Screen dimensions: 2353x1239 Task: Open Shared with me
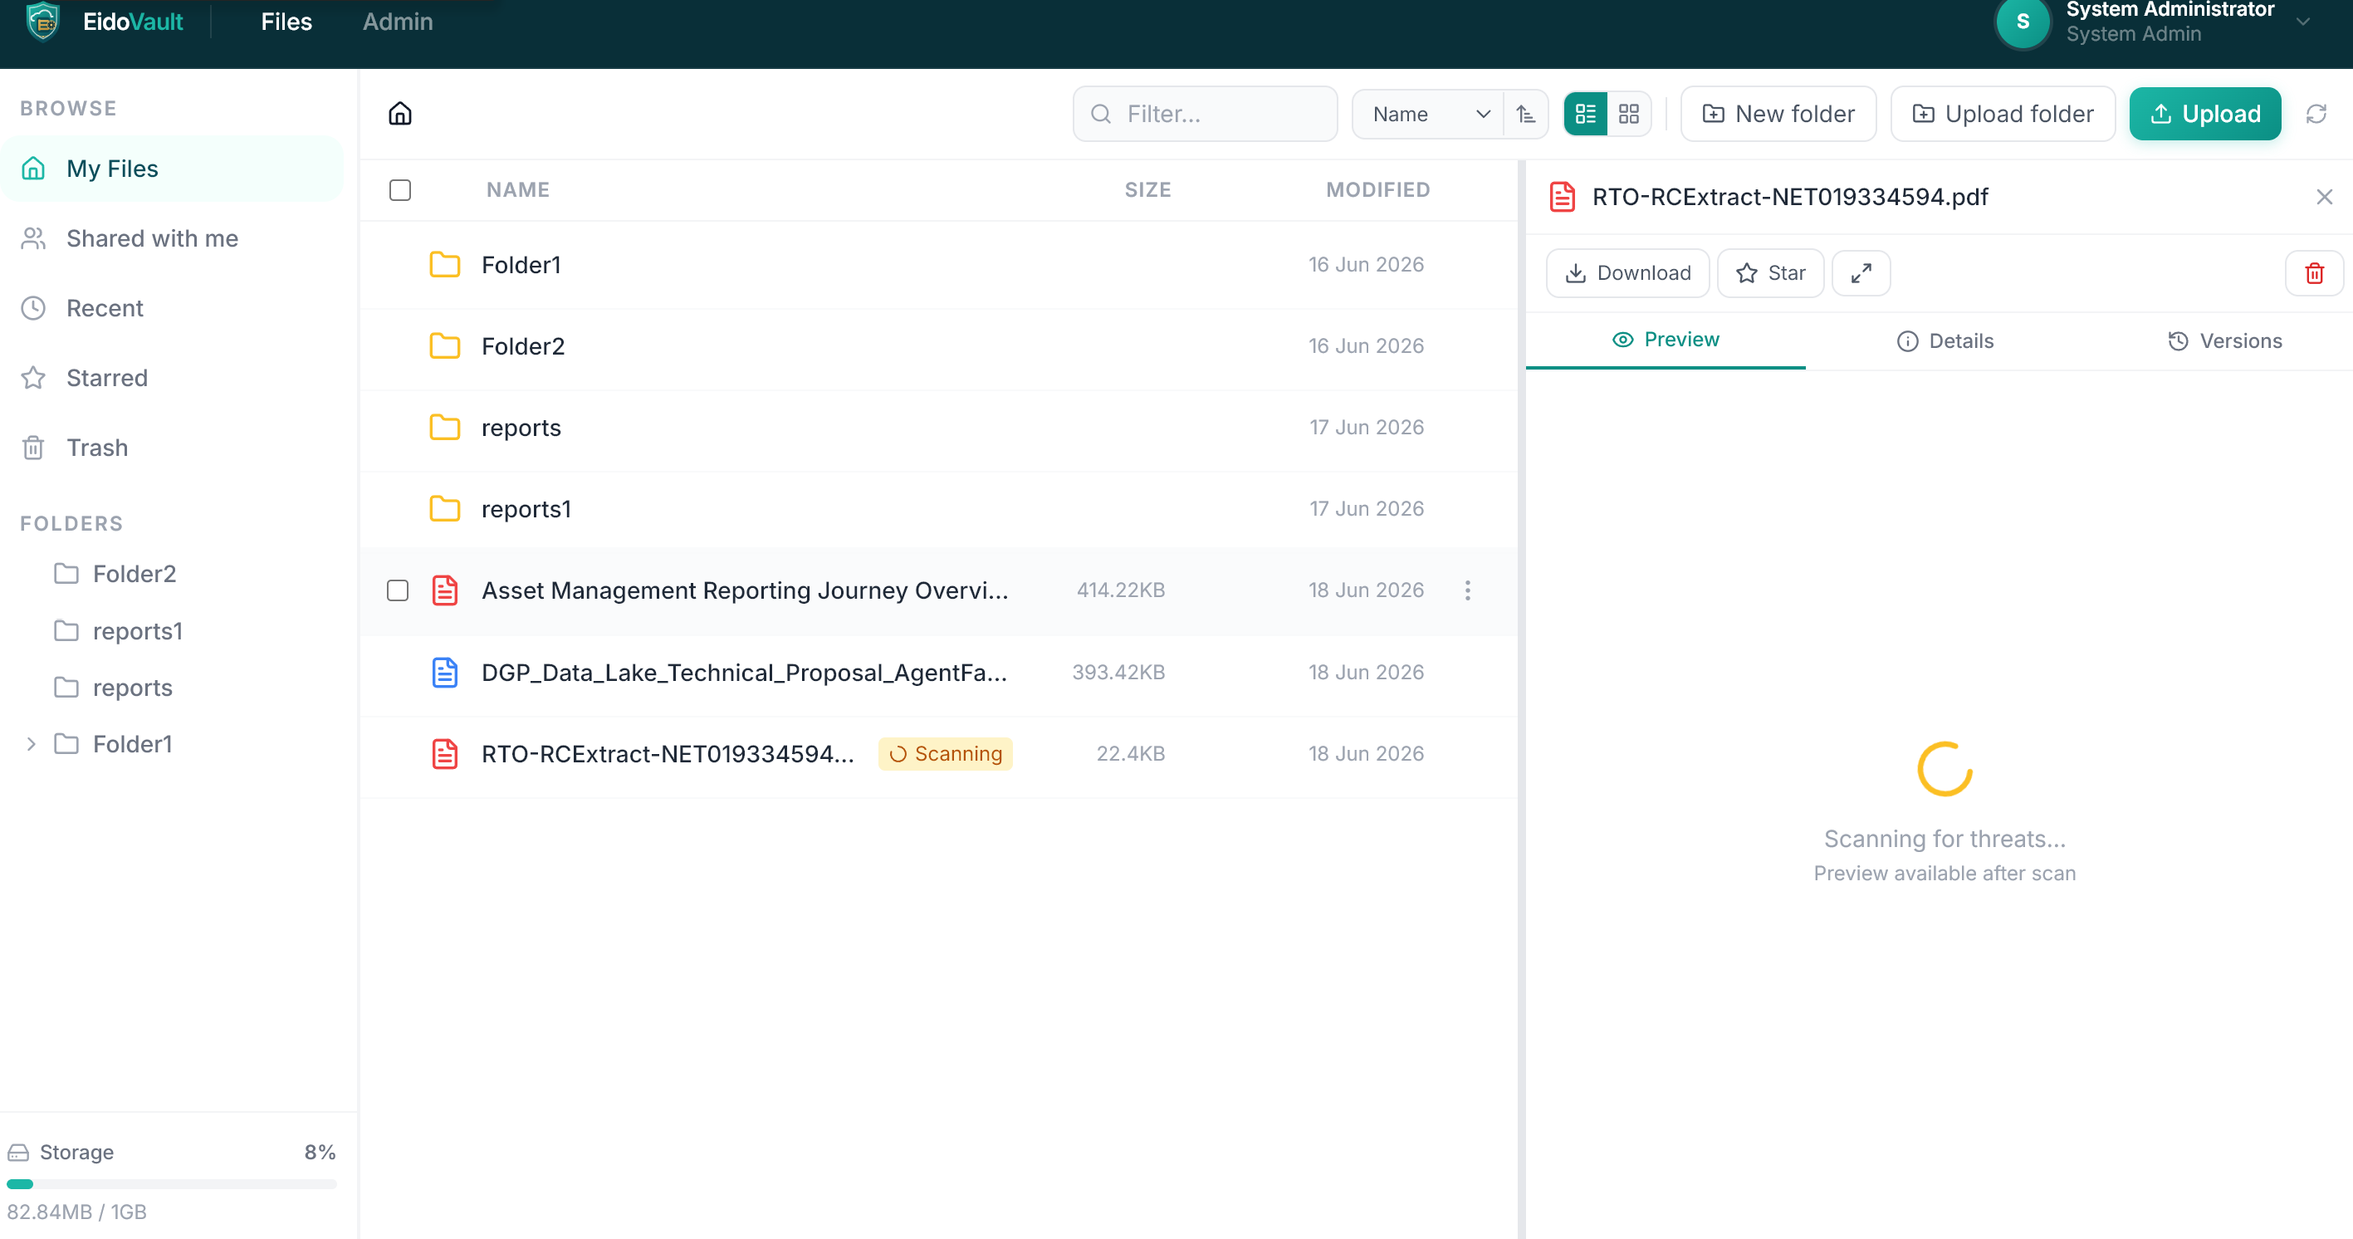[172, 238]
